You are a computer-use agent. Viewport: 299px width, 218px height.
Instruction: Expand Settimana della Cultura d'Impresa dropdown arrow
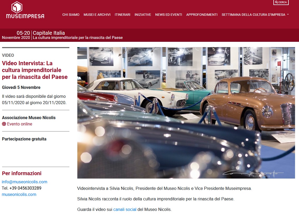pyautogui.click(x=288, y=14)
